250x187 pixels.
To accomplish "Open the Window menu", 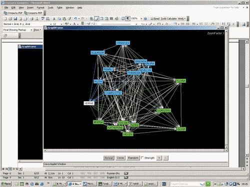I will click(x=70, y=7).
